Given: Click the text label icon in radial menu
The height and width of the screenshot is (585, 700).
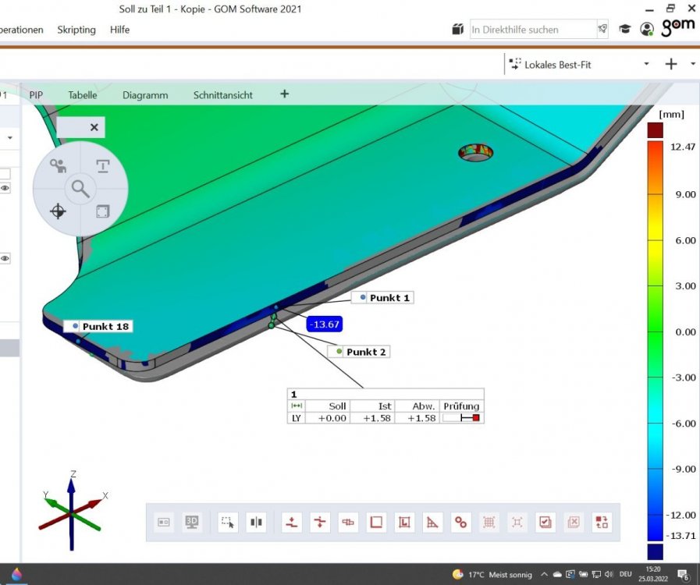Looking at the screenshot, I should [x=103, y=165].
